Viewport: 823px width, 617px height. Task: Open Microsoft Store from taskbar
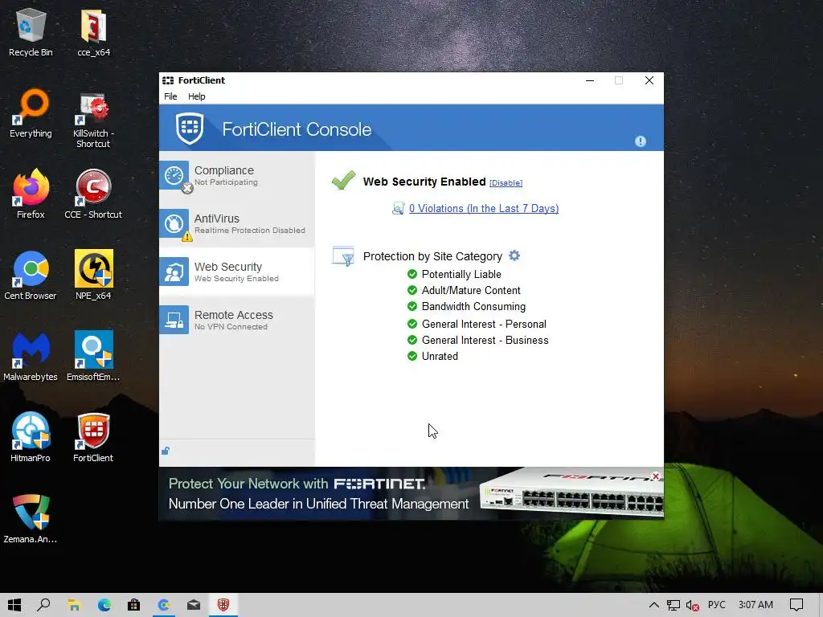pos(134,605)
